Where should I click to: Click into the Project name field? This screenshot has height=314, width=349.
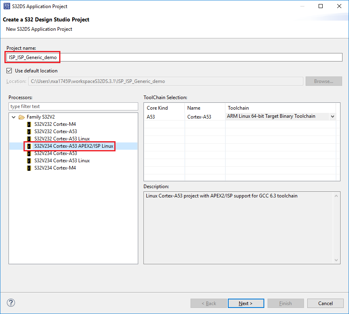coord(174,57)
